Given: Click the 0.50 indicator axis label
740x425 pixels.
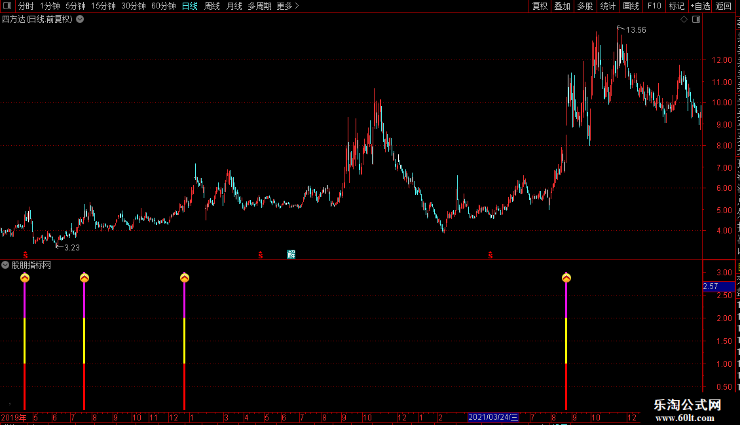Looking at the screenshot, I should (x=724, y=387).
